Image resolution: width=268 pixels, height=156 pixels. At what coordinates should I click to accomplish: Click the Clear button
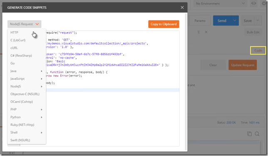pyautogui.click(x=213, y=65)
